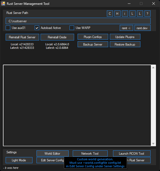
Task: Uncheck the Autoload Active checkbox
Action: (37, 28)
